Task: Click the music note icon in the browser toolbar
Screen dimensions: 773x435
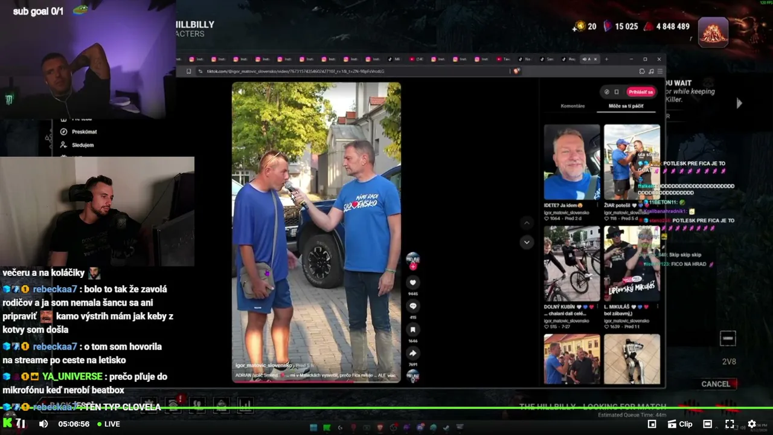Action: tap(650, 71)
